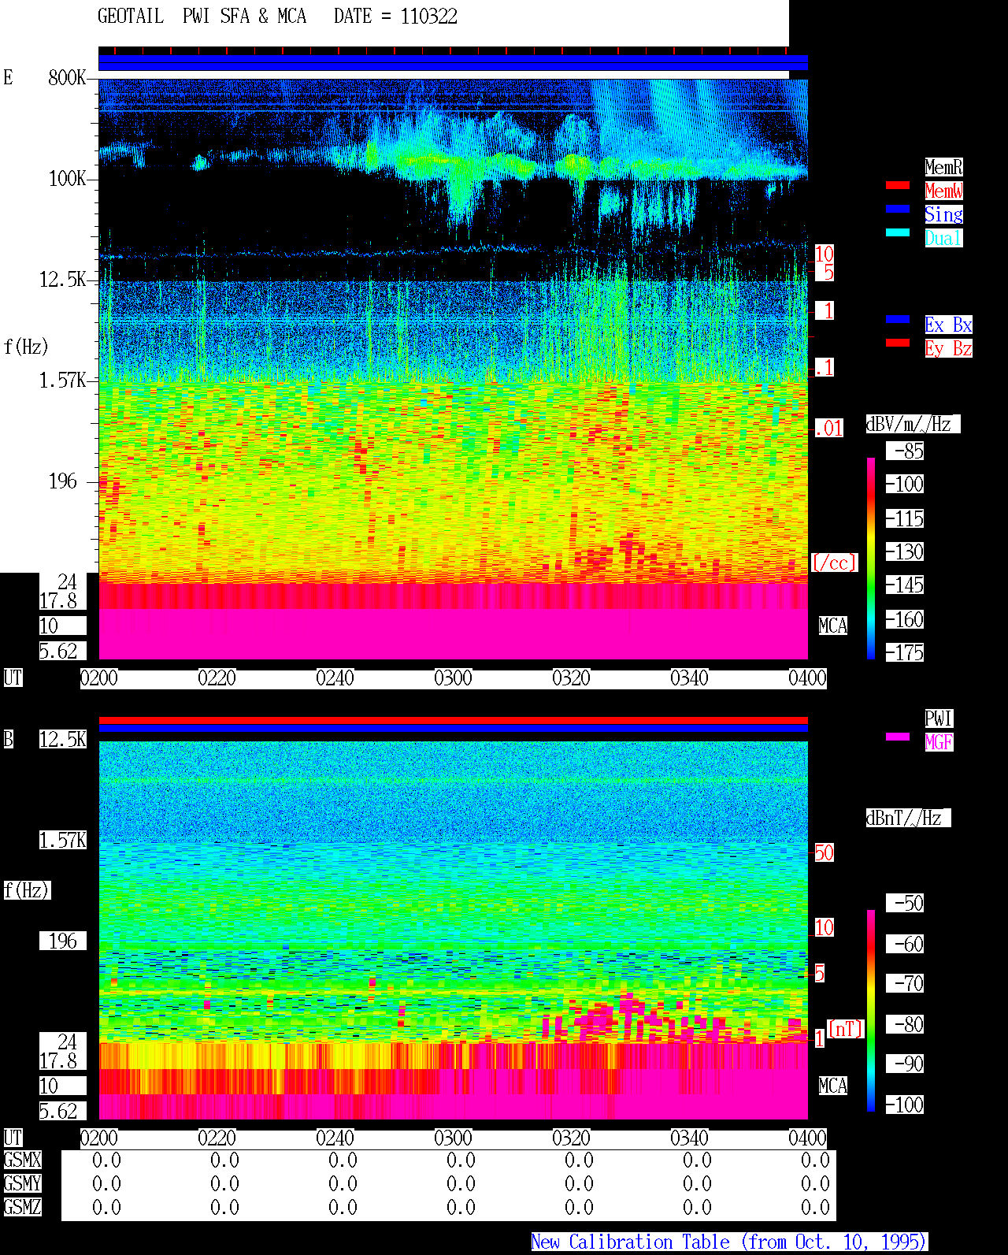The image size is (1008, 1255).
Task: Click the blue Sing legend swatch
Action: [898, 209]
